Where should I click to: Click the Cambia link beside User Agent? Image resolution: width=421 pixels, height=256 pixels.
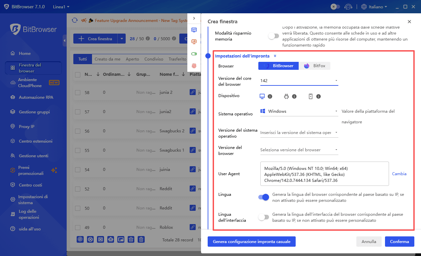(x=399, y=174)
